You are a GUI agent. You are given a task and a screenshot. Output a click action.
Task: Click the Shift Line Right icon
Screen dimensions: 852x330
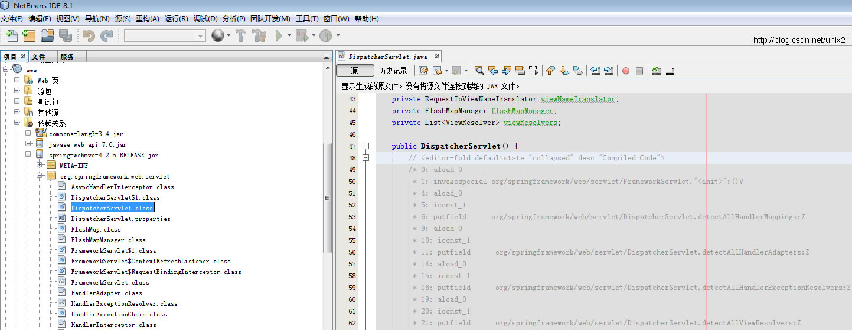click(x=609, y=71)
